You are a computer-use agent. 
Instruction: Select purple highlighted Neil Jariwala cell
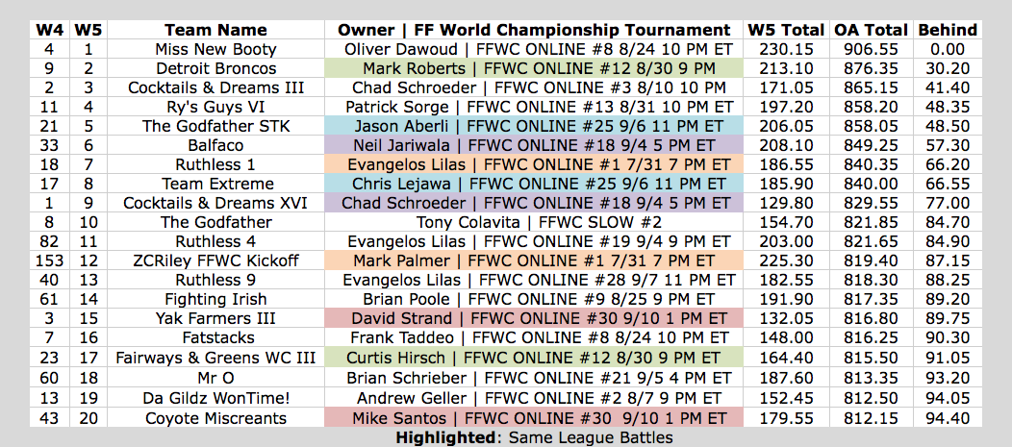point(534,145)
